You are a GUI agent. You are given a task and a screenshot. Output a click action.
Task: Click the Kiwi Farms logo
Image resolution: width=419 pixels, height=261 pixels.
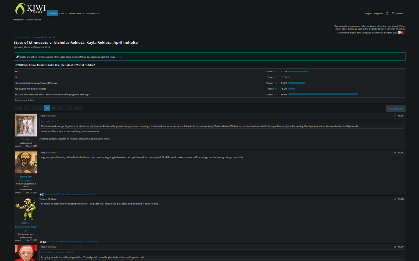(30, 9)
